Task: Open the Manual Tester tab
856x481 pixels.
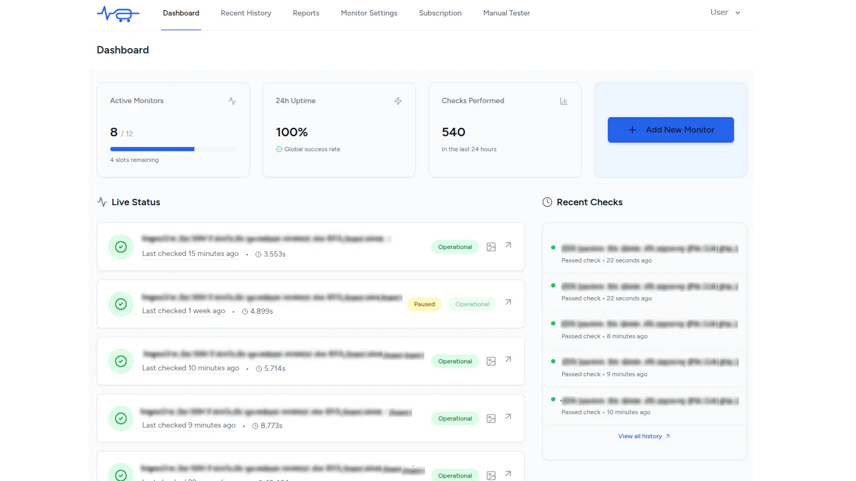Action: pyautogui.click(x=507, y=13)
